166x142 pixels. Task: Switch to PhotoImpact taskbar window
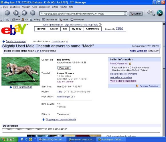(x=111, y=139)
